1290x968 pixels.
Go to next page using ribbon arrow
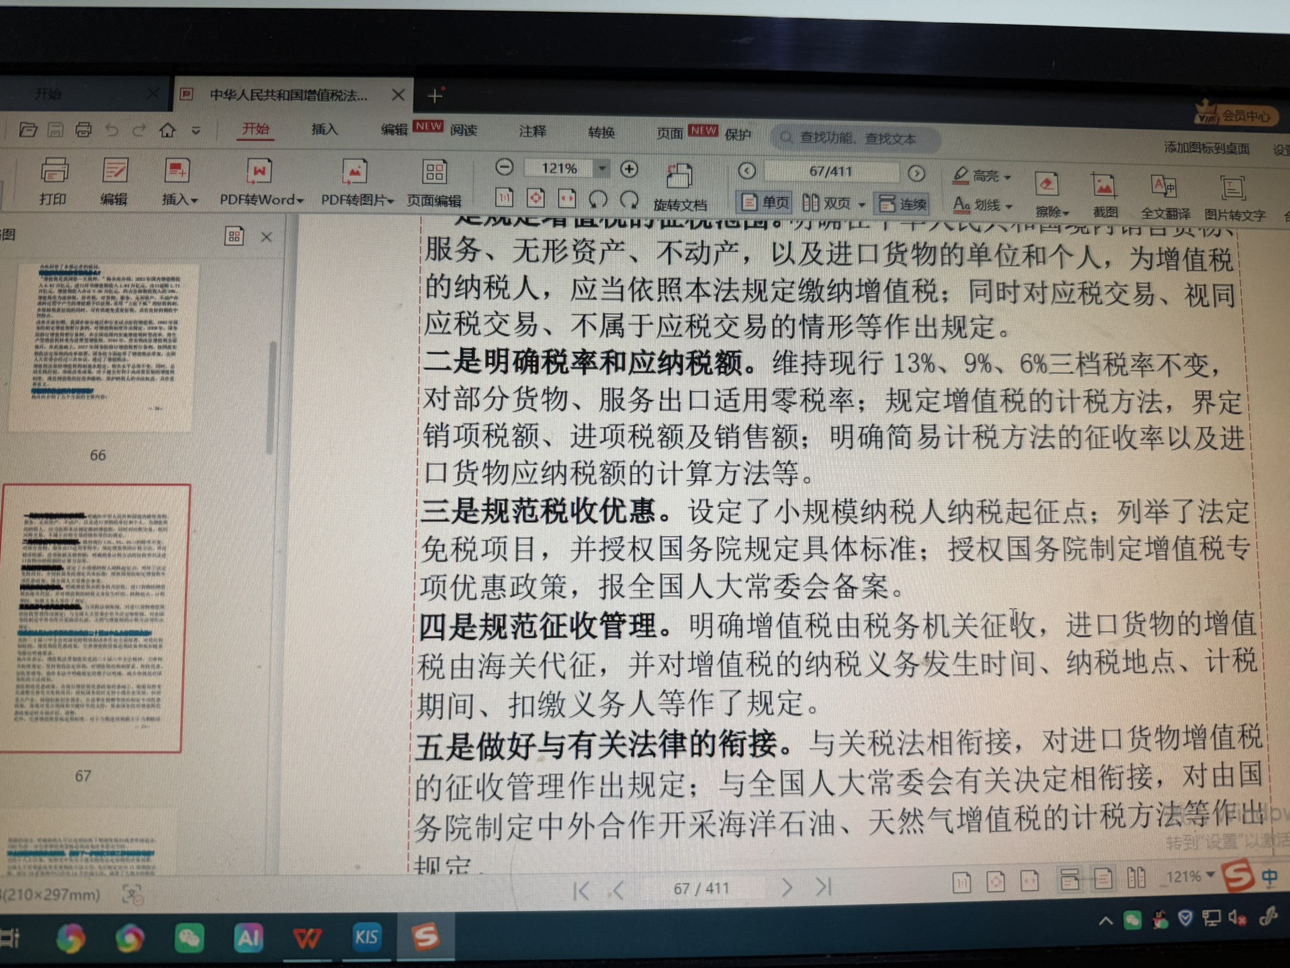pyautogui.click(x=916, y=173)
